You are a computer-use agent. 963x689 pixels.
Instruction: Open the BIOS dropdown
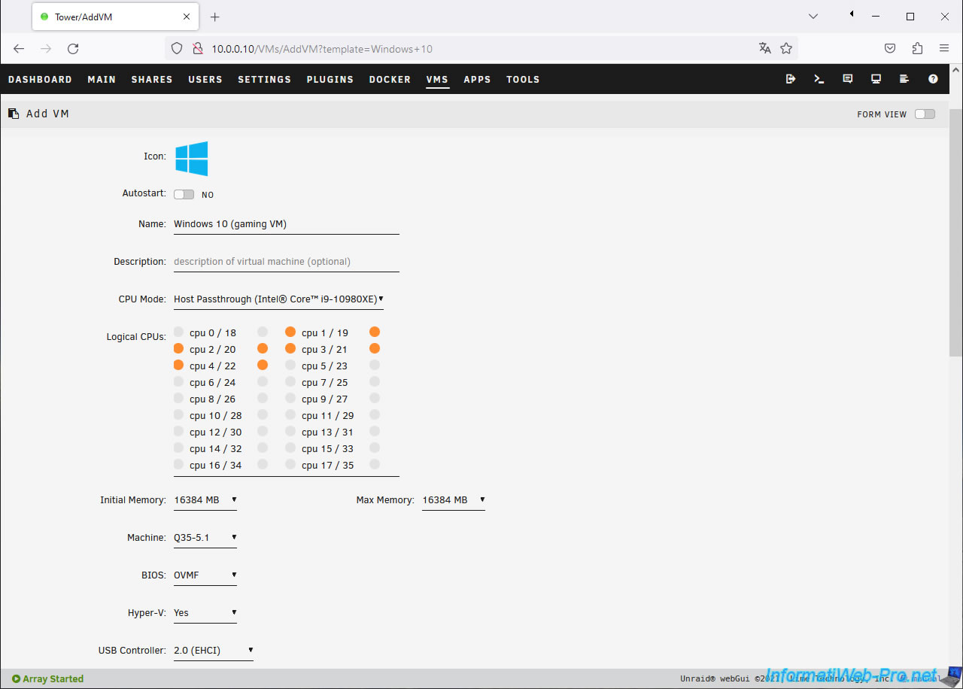point(205,575)
